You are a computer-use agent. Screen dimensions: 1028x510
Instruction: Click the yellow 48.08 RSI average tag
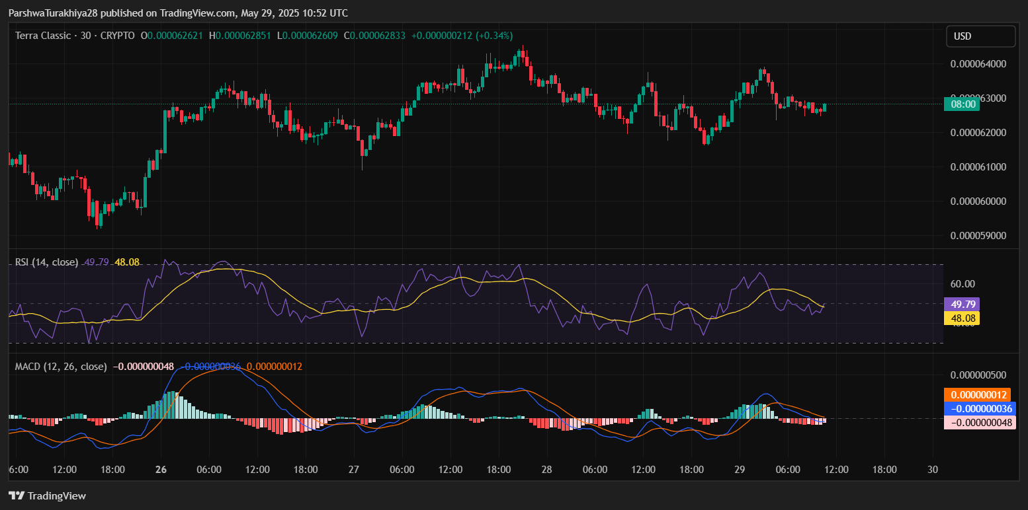point(961,318)
